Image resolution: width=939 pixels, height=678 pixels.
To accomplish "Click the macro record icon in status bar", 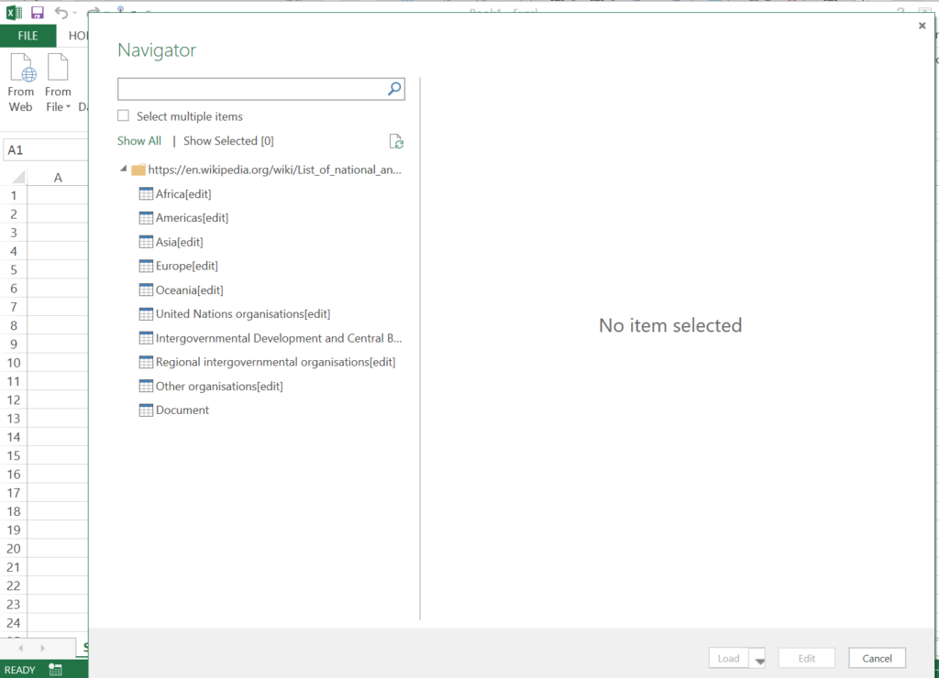I will pos(56,670).
